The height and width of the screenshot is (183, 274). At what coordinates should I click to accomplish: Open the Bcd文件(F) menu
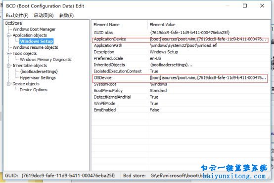(x=17, y=15)
